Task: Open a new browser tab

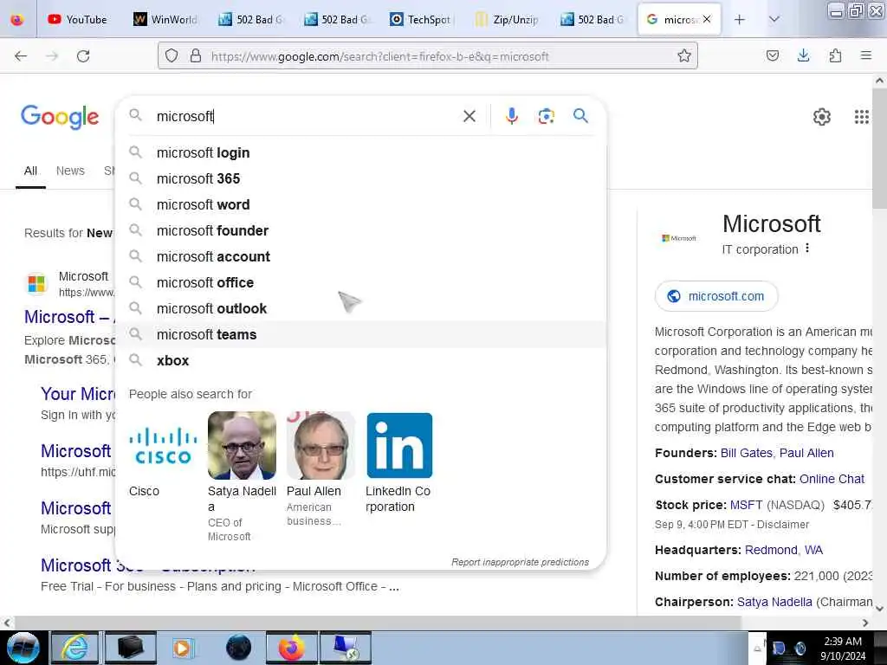Action: pos(739,20)
